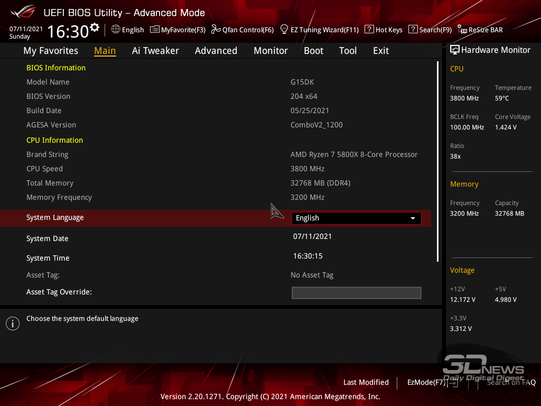Click System Time label
This screenshot has height=406, width=541.
click(x=48, y=258)
